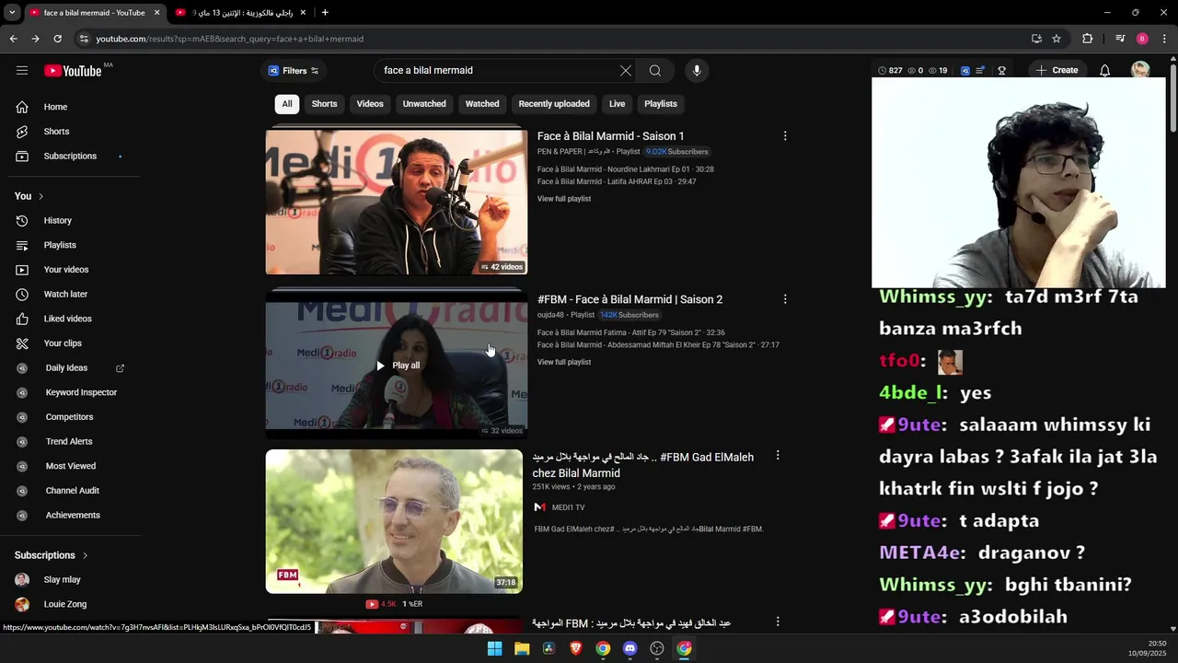The width and height of the screenshot is (1178, 663).
Task: Filter results by Shorts chip
Action: click(324, 104)
